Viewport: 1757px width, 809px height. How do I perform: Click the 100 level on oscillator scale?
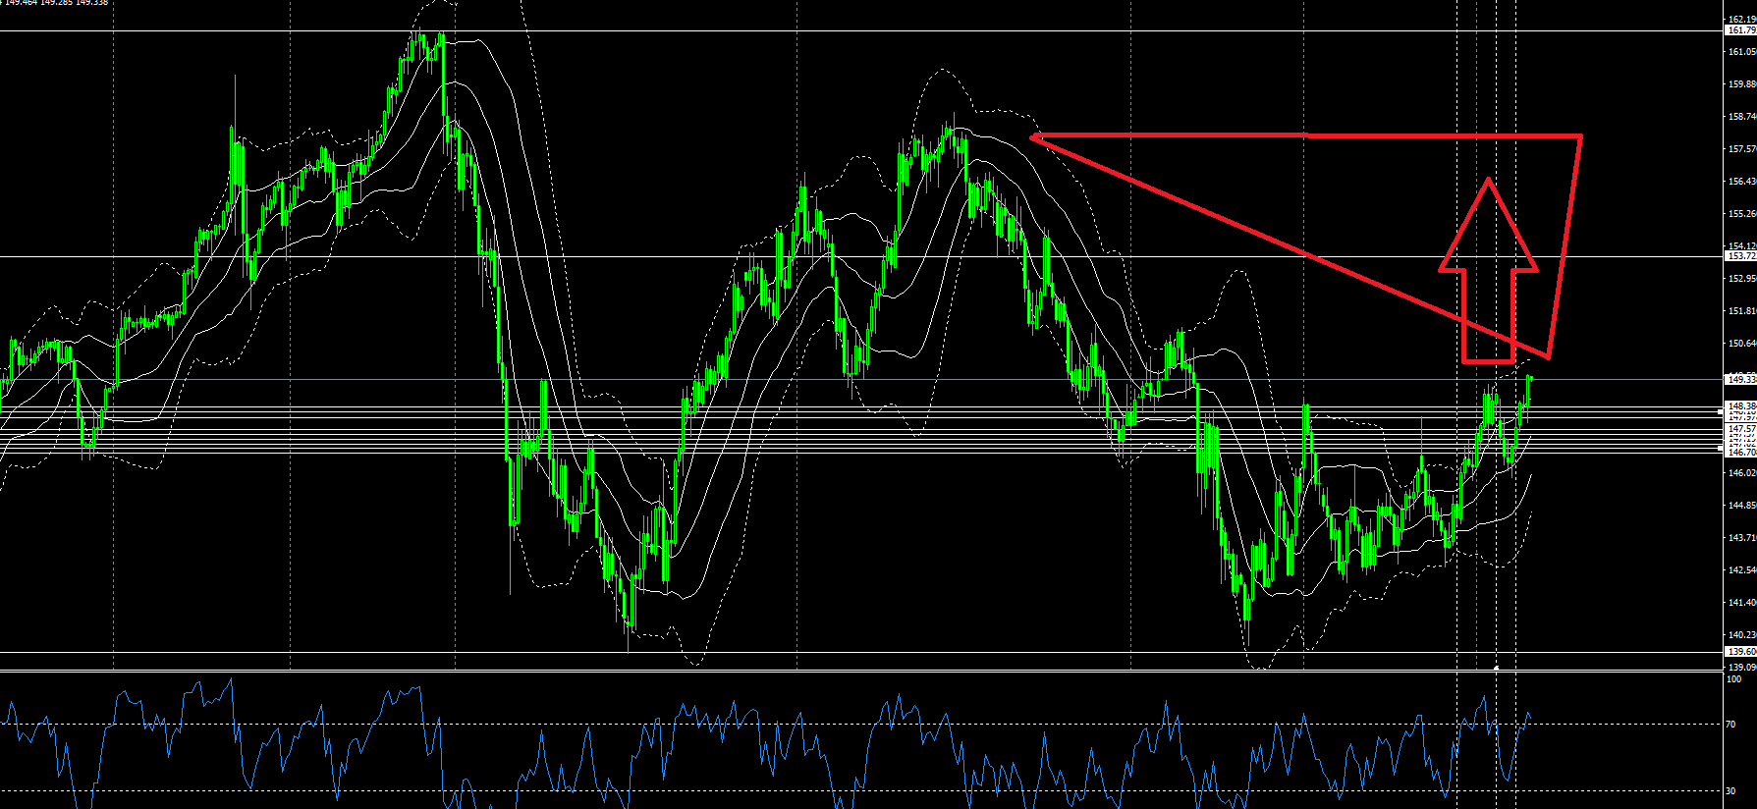(1734, 679)
